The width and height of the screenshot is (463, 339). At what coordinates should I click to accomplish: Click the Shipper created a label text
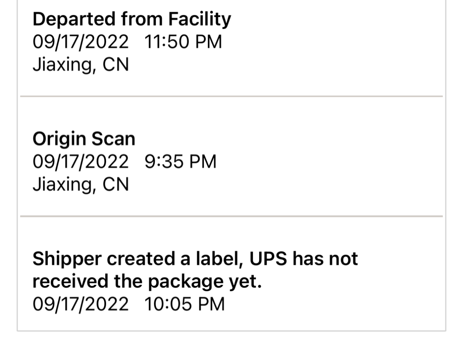136,259
